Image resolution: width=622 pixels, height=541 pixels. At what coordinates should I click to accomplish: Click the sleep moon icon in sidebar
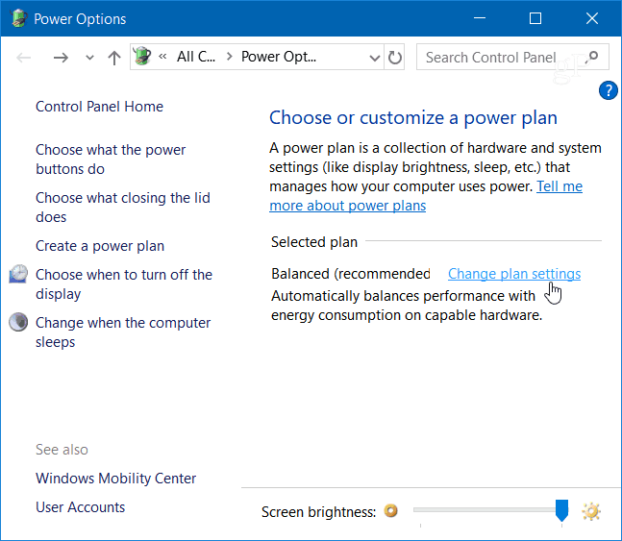[x=18, y=322]
